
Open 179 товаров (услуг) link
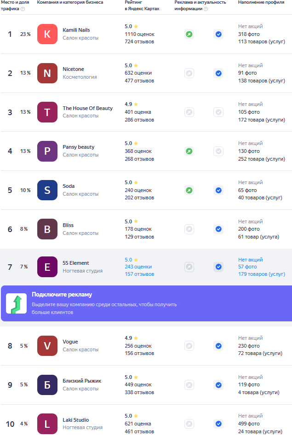[x=261, y=274]
